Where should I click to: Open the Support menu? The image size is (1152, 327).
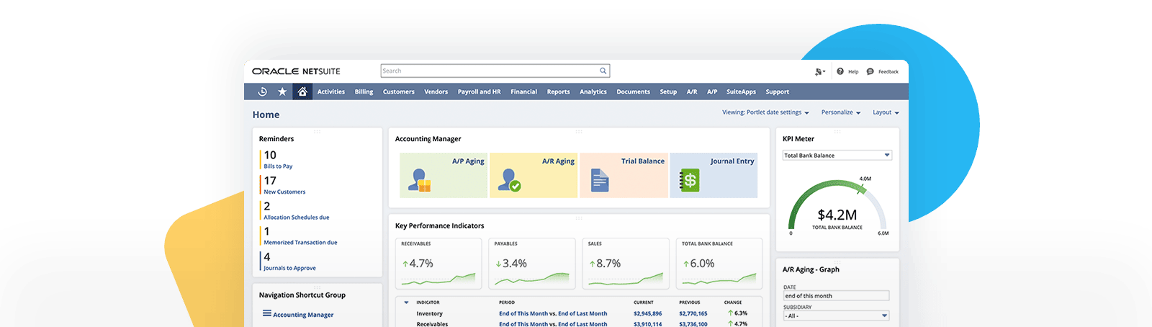777,91
